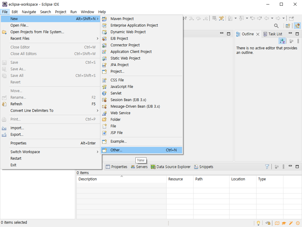The height and width of the screenshot is (227, 302).
Task: Switch to the Servers tab
Action: click(139, 167)
